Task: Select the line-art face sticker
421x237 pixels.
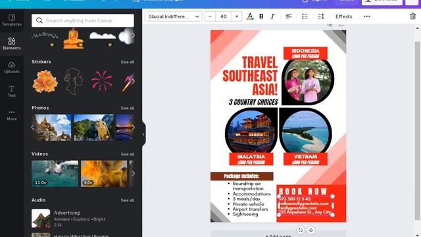Action: tap(73, 82)
